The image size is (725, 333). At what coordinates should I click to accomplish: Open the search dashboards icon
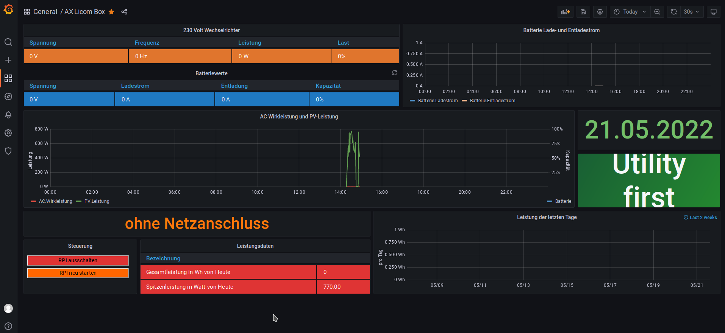8,42
